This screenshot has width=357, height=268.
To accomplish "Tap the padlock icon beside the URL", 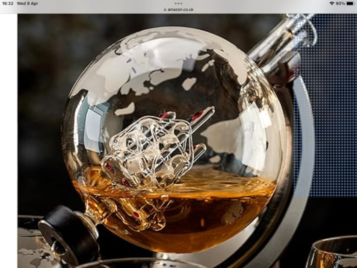I will coord(165,9).
